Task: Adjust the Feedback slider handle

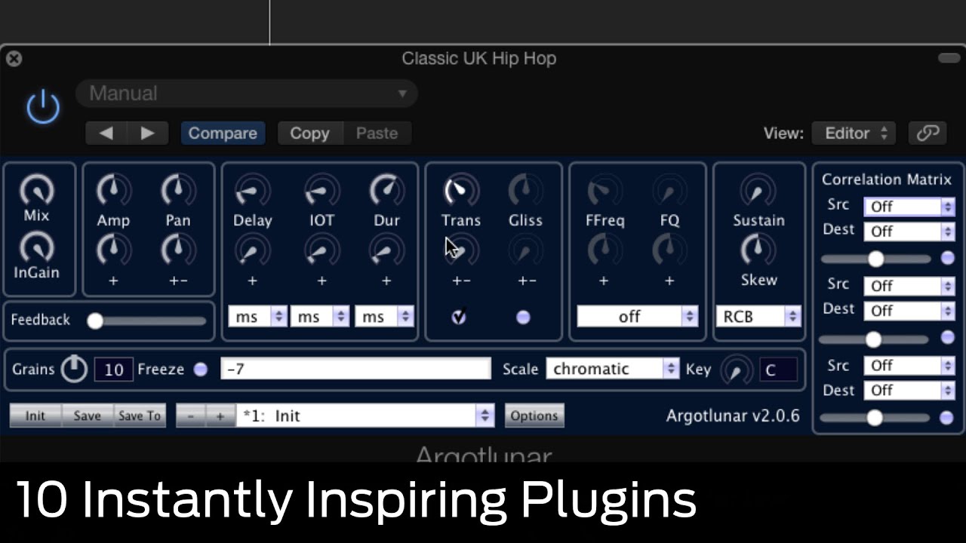Action: (95, 321)
